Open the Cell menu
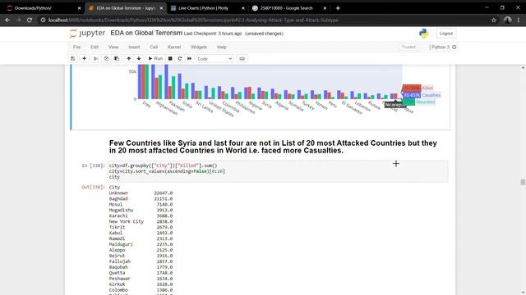 pos(154,48)
